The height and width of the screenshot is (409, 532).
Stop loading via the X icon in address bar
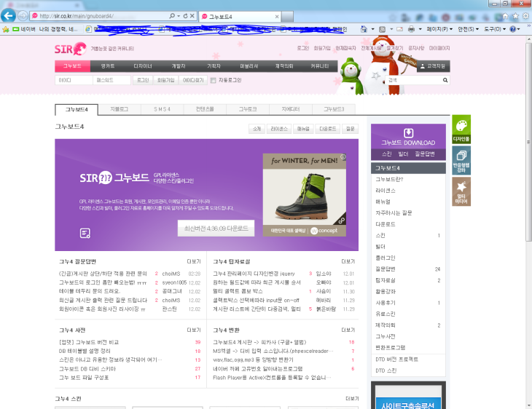192,16
